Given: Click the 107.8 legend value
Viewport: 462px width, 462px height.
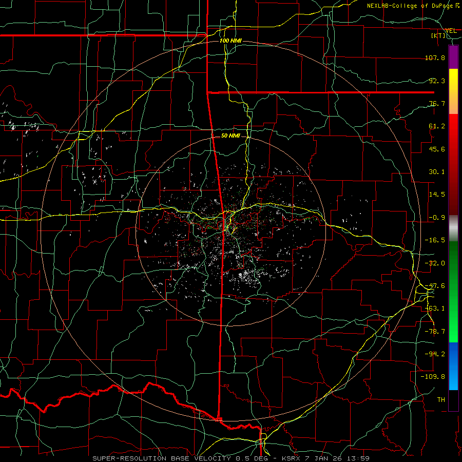Looking at the screenshot, I should point(435,57).
